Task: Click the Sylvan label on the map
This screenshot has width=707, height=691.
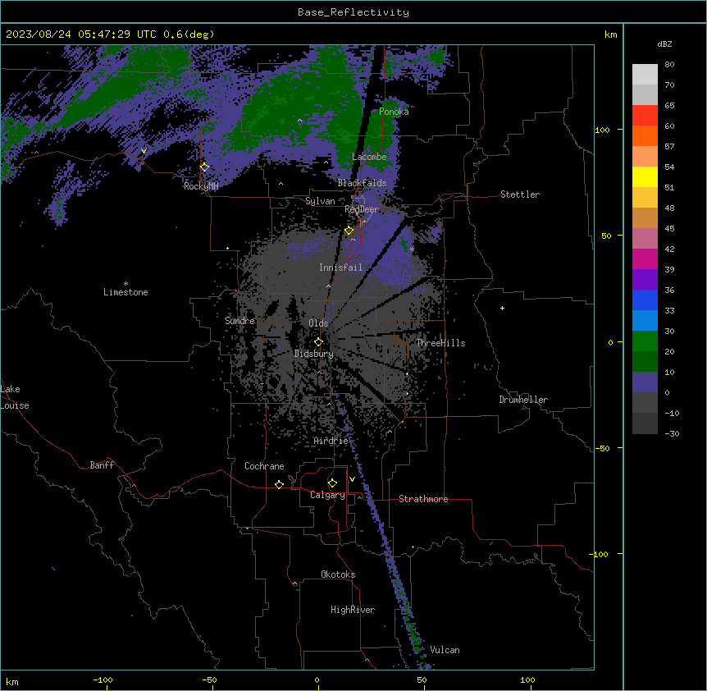Action: (320, 201)
